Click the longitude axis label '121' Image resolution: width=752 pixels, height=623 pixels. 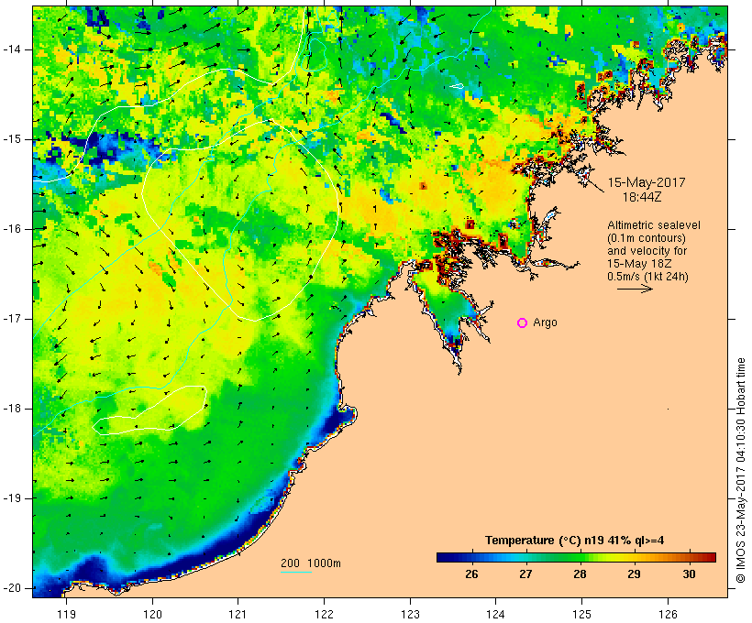tap(238, 614)
